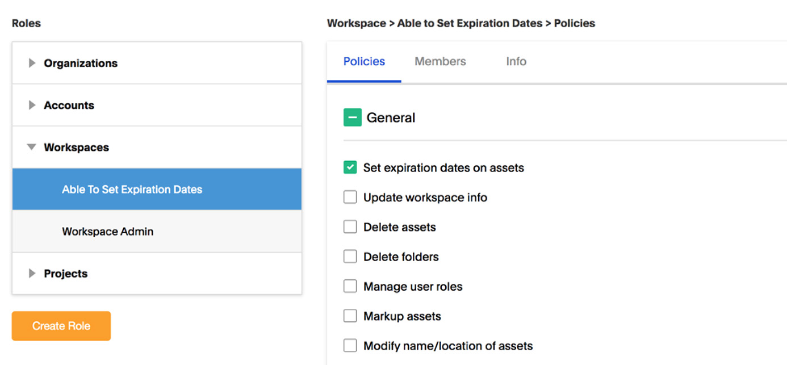Select the Workspace Admin role
787x365 pixels.
tap(107, 231)
